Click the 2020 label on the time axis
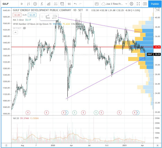Viewport: 162px width, 148px height. click(x=53, y=145)
